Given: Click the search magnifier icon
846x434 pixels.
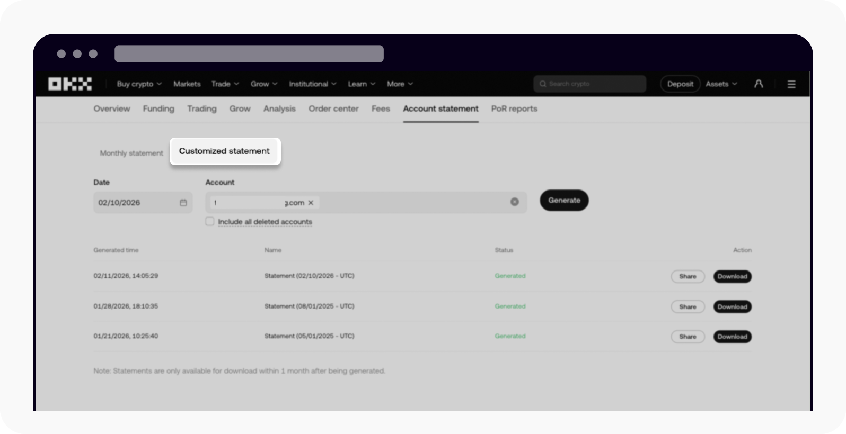Looking at the screenshot, I should (543, 84).
